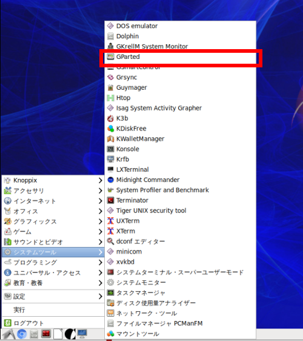Open タスクマネージャ entry
This screenshot has height=341, width=303.
(180, 292)
